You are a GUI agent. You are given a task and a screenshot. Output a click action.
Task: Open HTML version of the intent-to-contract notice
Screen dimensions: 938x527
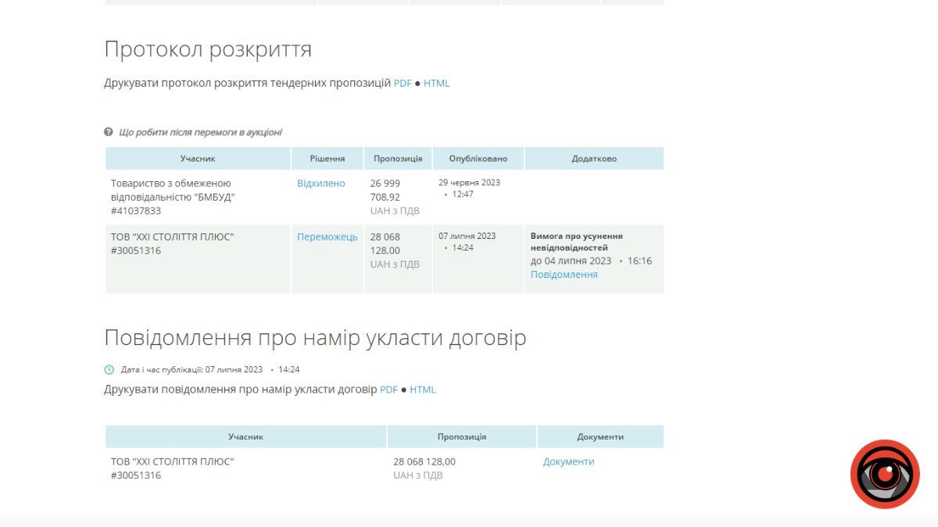point(424,389)
